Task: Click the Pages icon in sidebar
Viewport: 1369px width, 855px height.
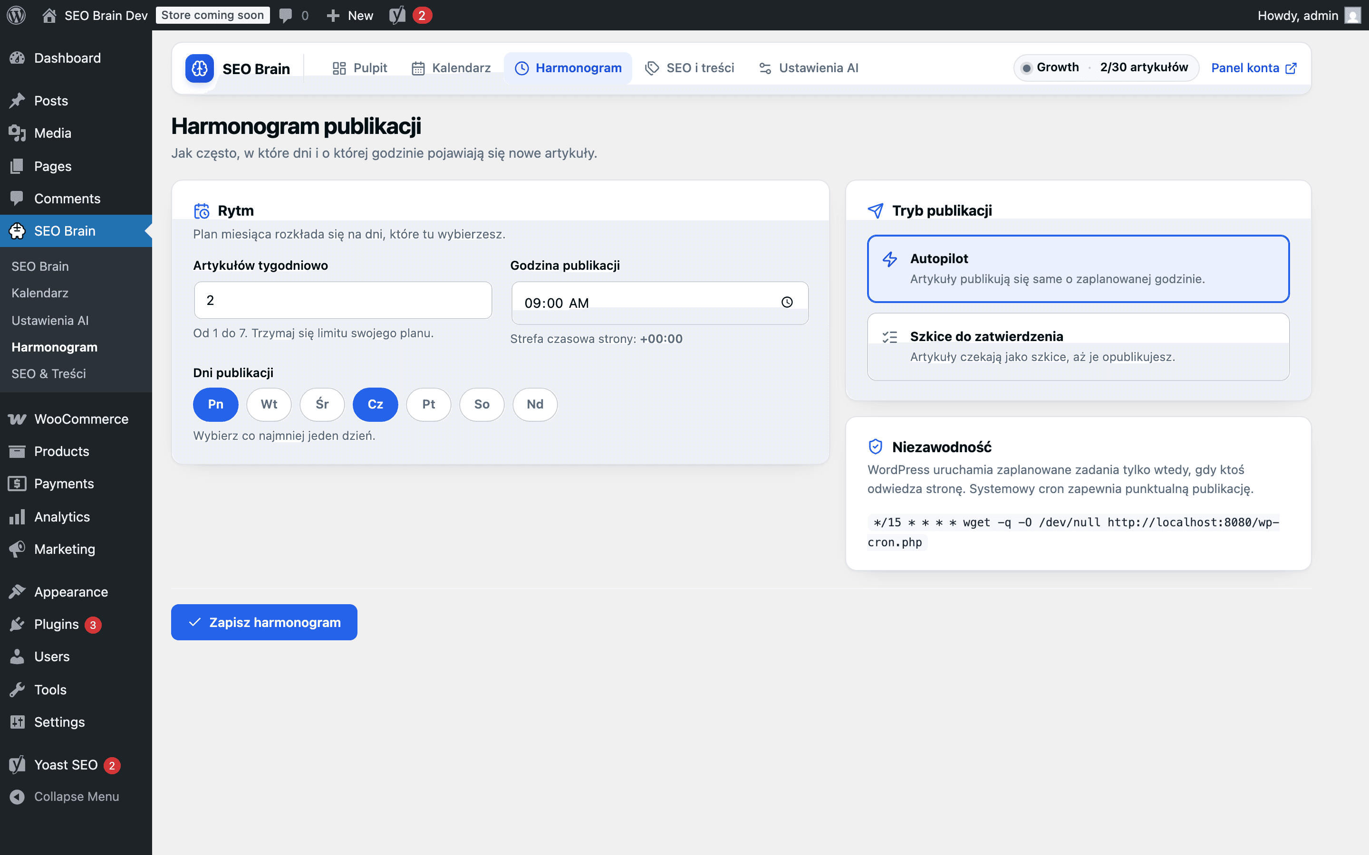Action: tap(17, 166)
